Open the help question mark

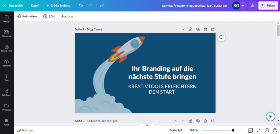point(275,130)
